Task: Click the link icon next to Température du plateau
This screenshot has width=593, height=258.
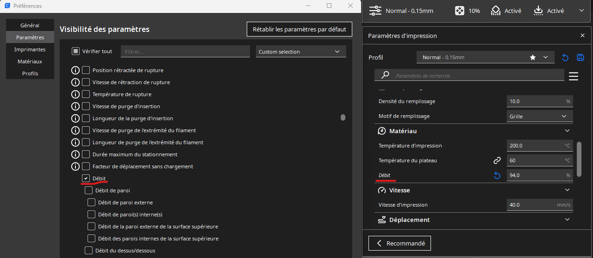Action: (497, 160)
